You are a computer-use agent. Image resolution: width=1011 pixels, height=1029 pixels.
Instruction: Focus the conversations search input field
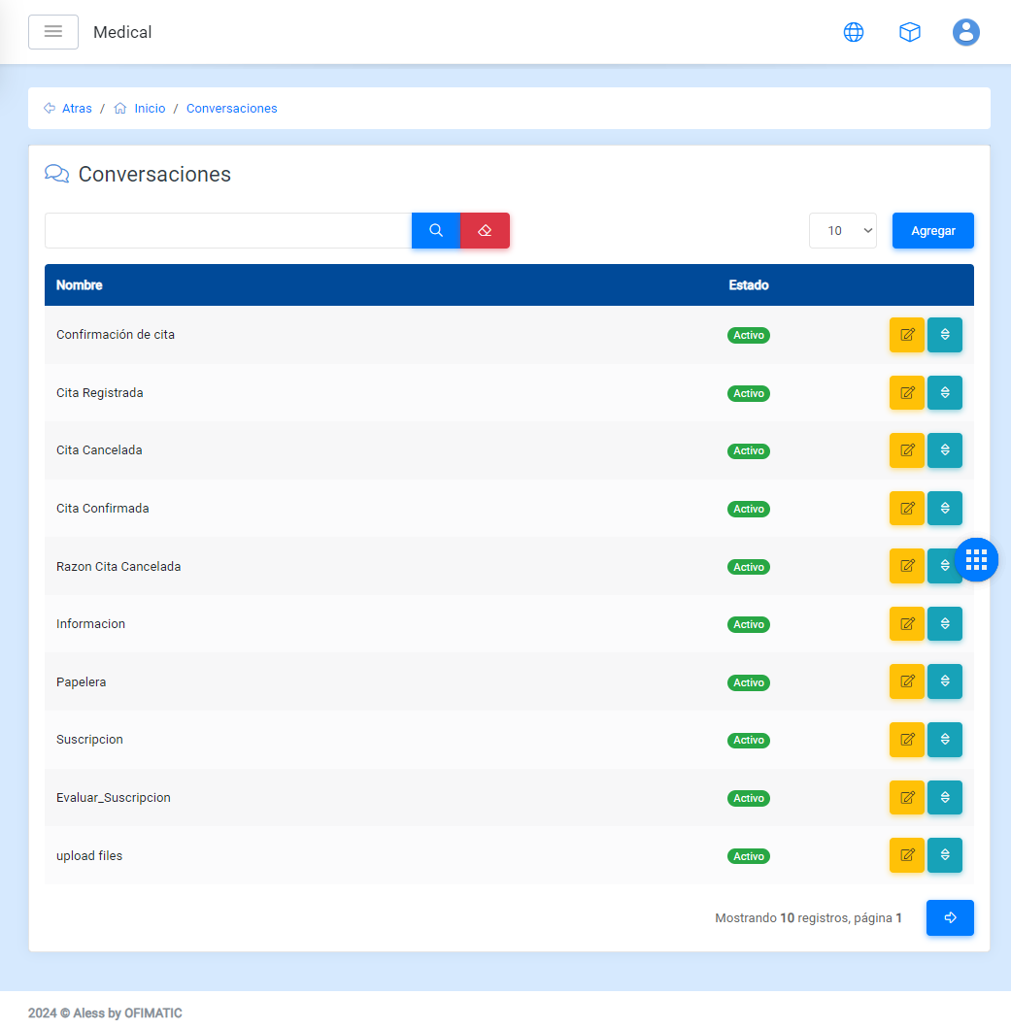pyautogui.click(x=228, y=231)
